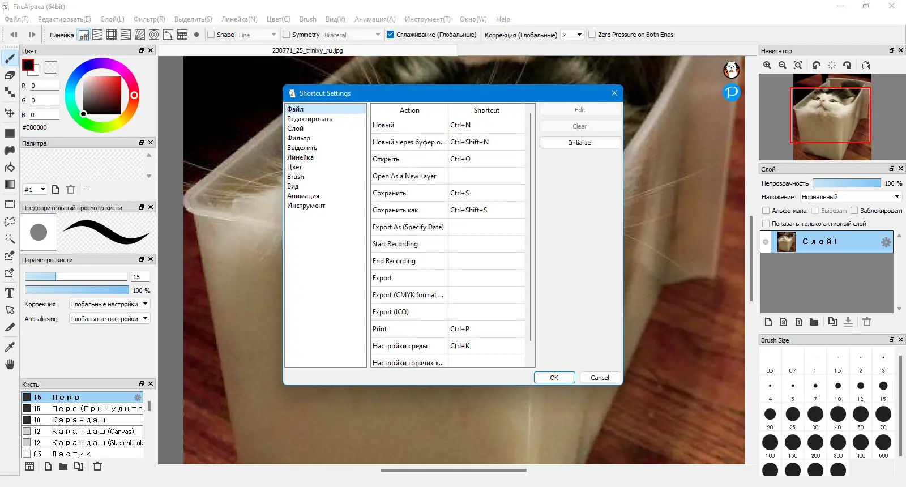The image size is (906, 487).
Task: Open the brush Anti-aliasing dropdown
Action: coord(109,319)
